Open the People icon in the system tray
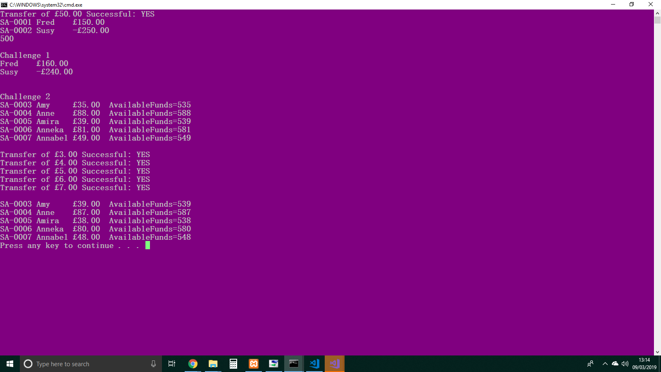The width and height of the screenshot is (661, 372). [x=590, y=364]
